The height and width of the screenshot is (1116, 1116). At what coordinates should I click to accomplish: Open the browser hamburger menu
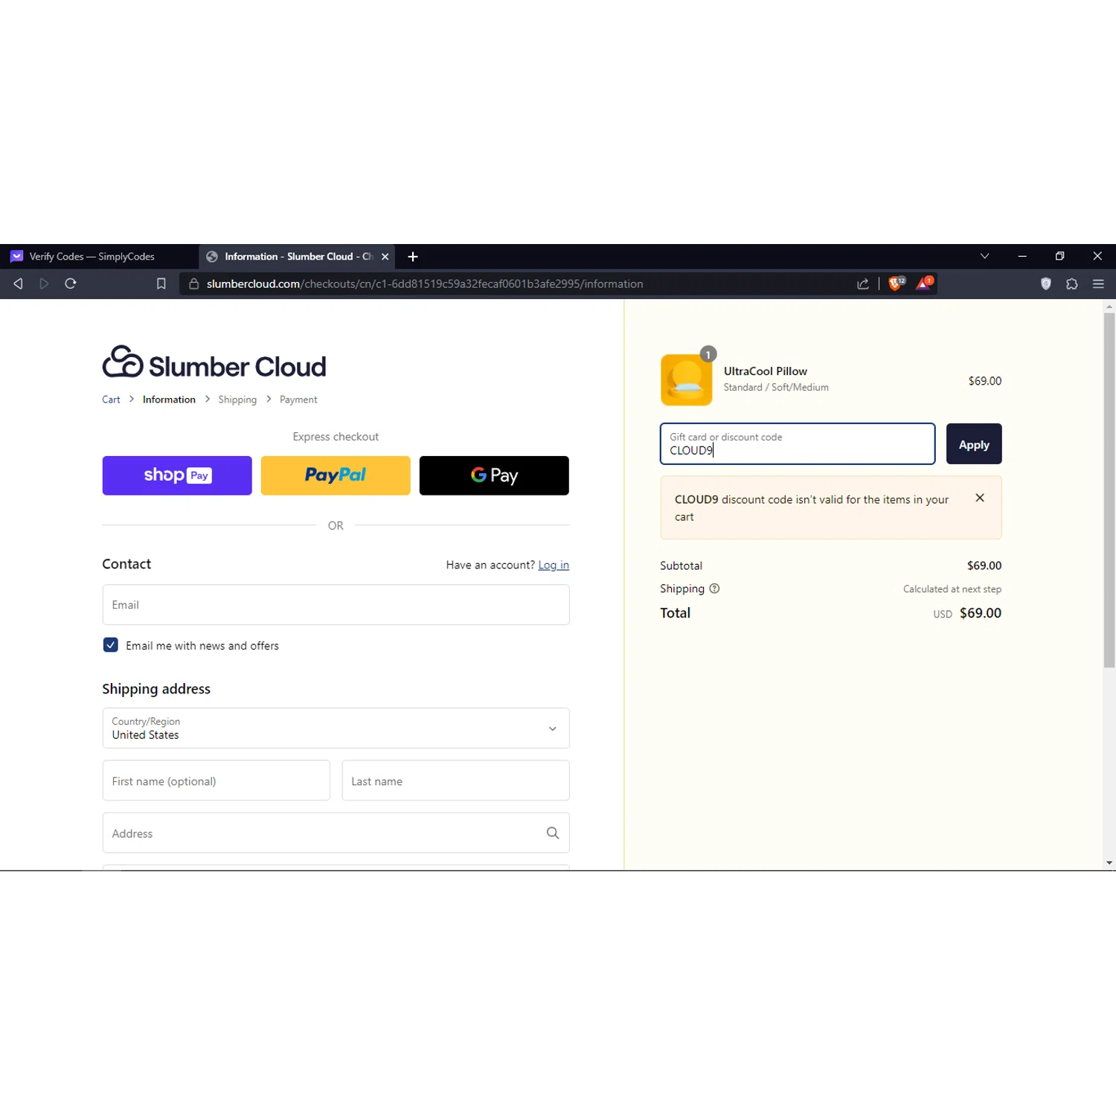tap(1098, 283)
